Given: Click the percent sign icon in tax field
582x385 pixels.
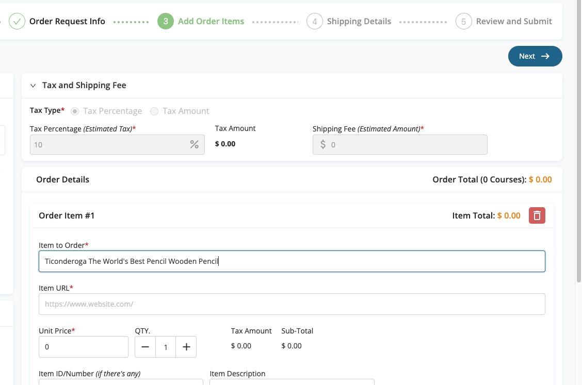Looking at the screenshot, I should click(x=194, y=145).
